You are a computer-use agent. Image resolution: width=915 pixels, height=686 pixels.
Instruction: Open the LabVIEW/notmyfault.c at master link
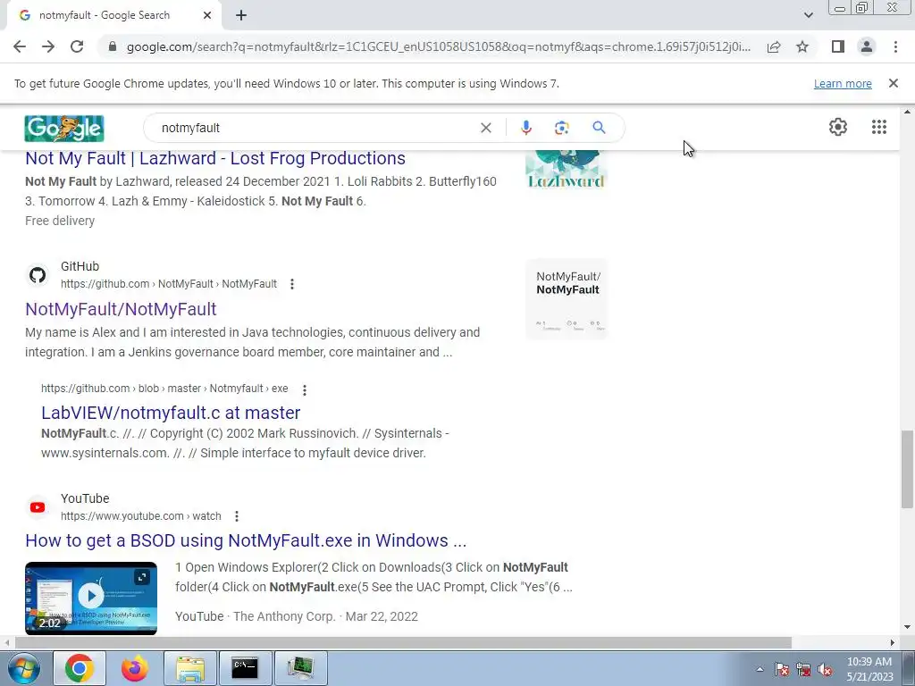tap(171, 413)
